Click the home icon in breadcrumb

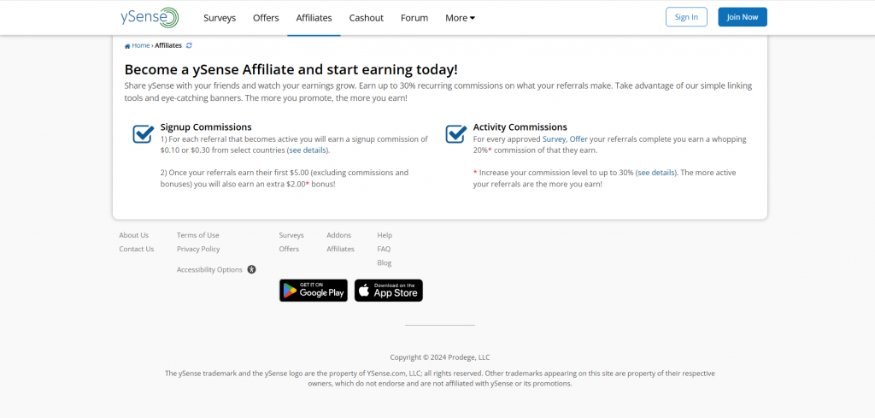(x=127, y=46)
